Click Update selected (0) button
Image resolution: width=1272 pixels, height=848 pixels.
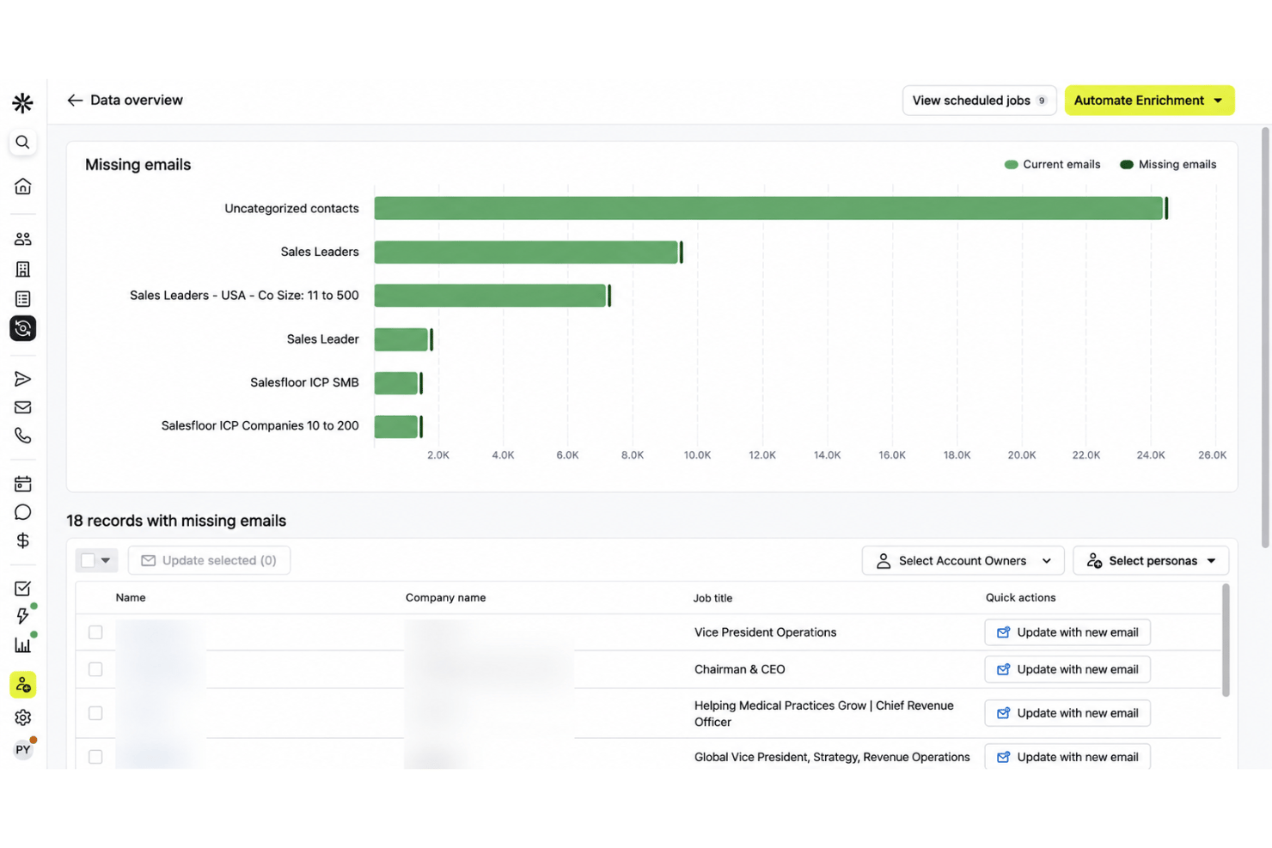[x=209, y=560]
